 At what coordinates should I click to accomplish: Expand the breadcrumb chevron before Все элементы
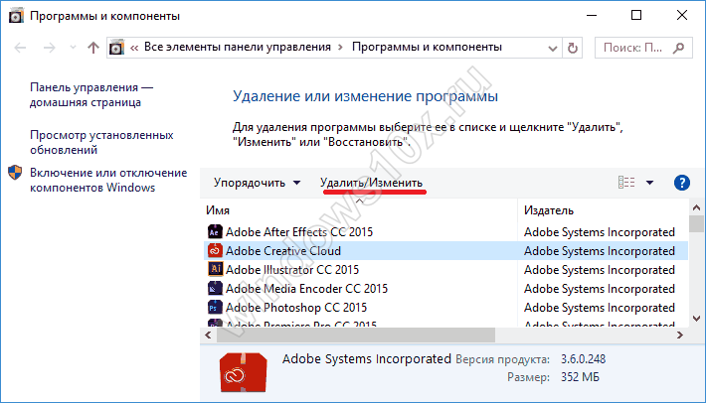(x=134, y=48)
